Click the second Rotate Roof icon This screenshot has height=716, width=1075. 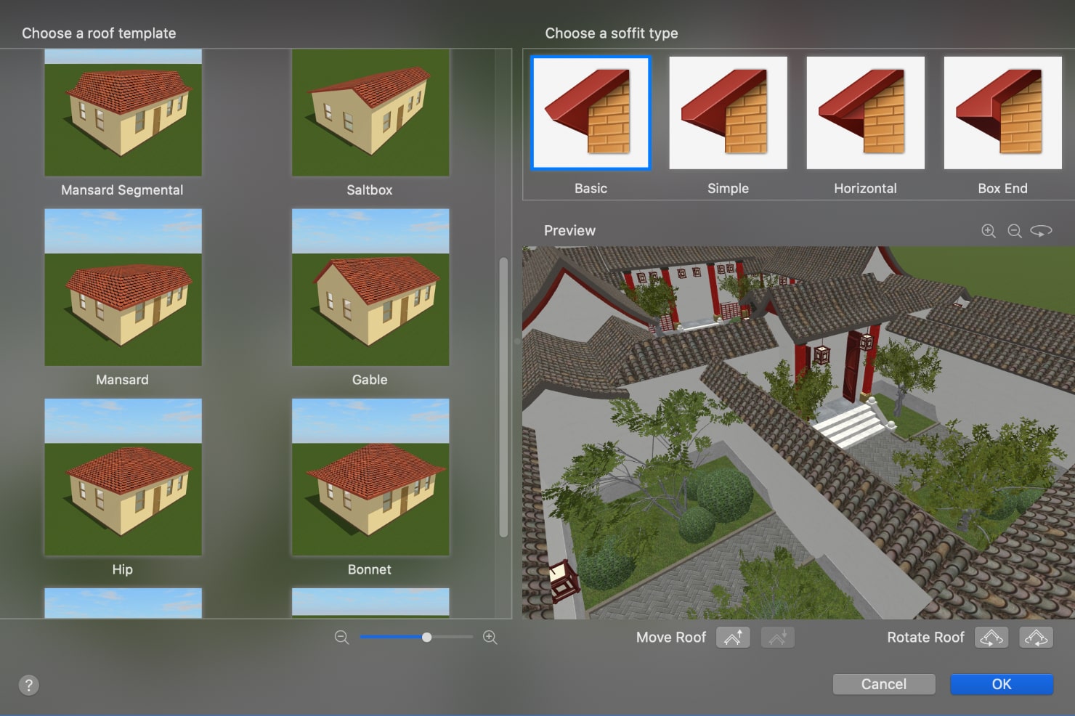pos(1037,638)
